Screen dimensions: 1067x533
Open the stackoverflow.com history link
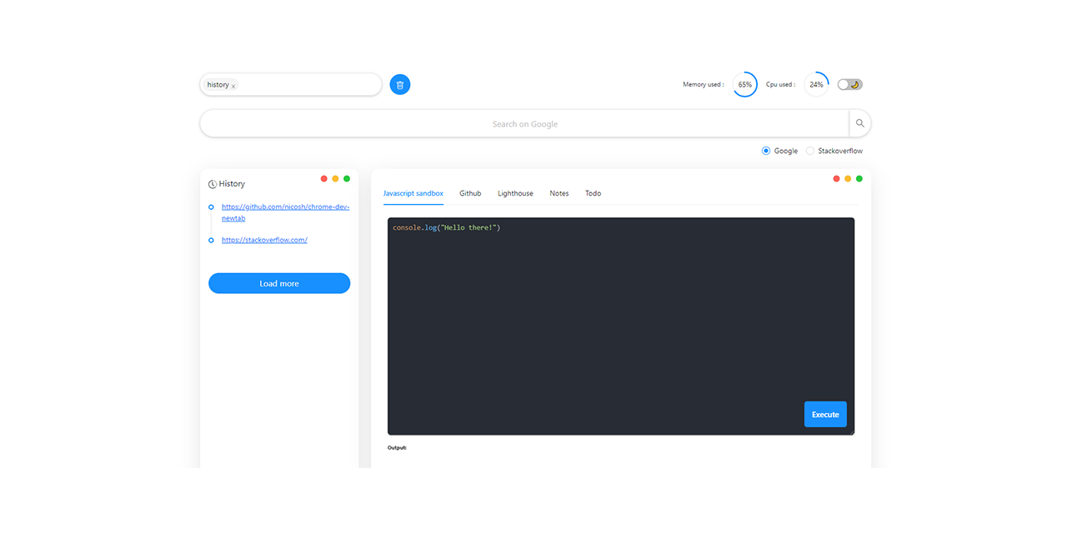[264, 239]
